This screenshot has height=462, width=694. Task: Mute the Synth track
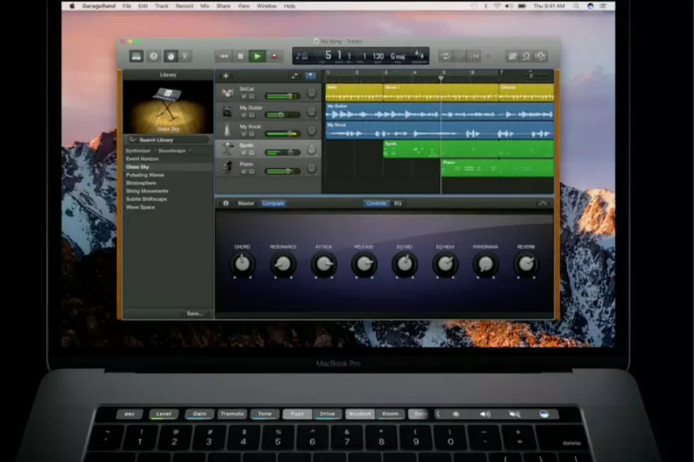[244, 153]
